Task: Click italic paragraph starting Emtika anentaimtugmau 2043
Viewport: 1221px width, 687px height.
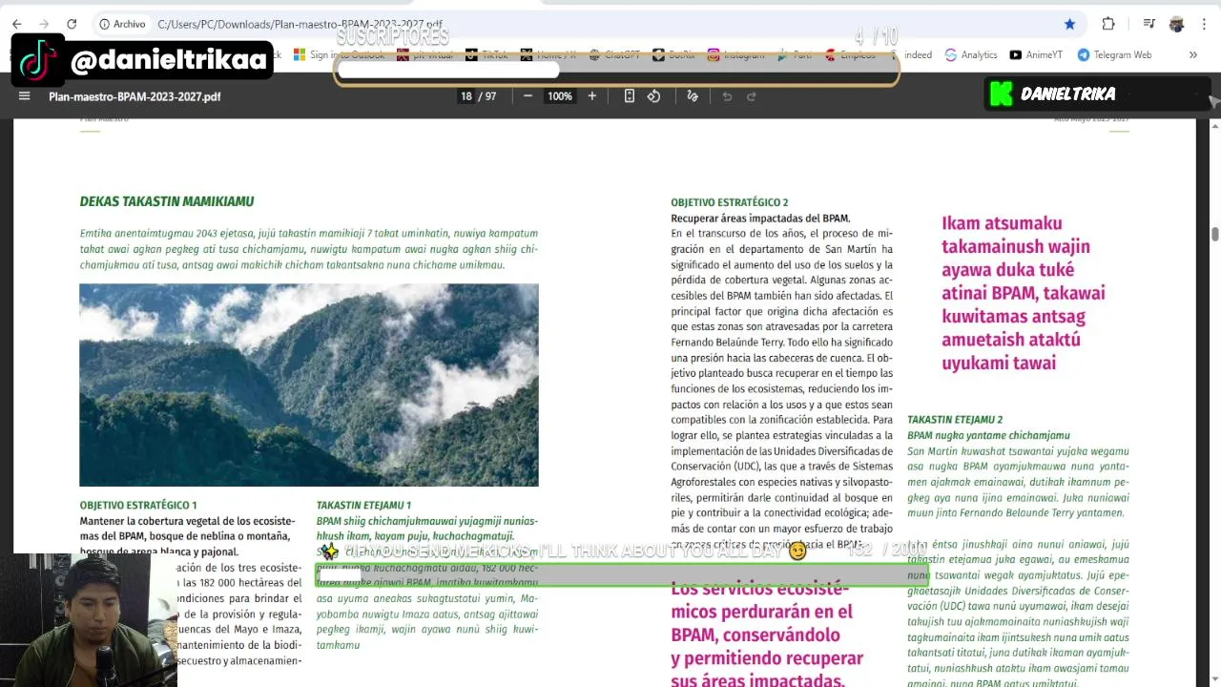Action: (x=309, y=249)
